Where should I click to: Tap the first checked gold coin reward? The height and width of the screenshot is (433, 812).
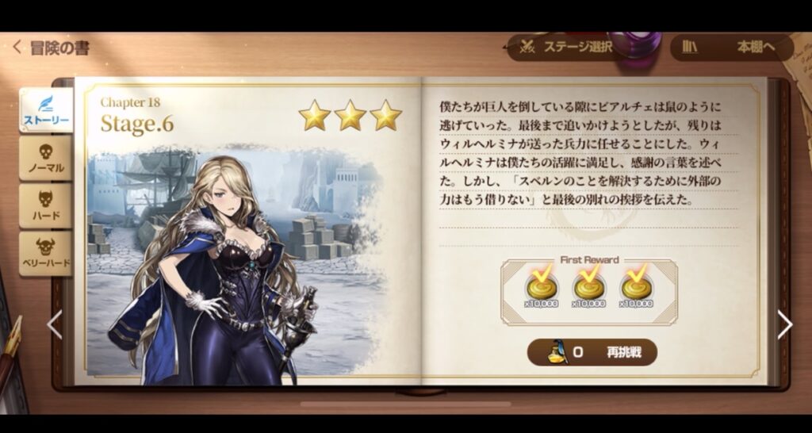click(x=542, y=286)
